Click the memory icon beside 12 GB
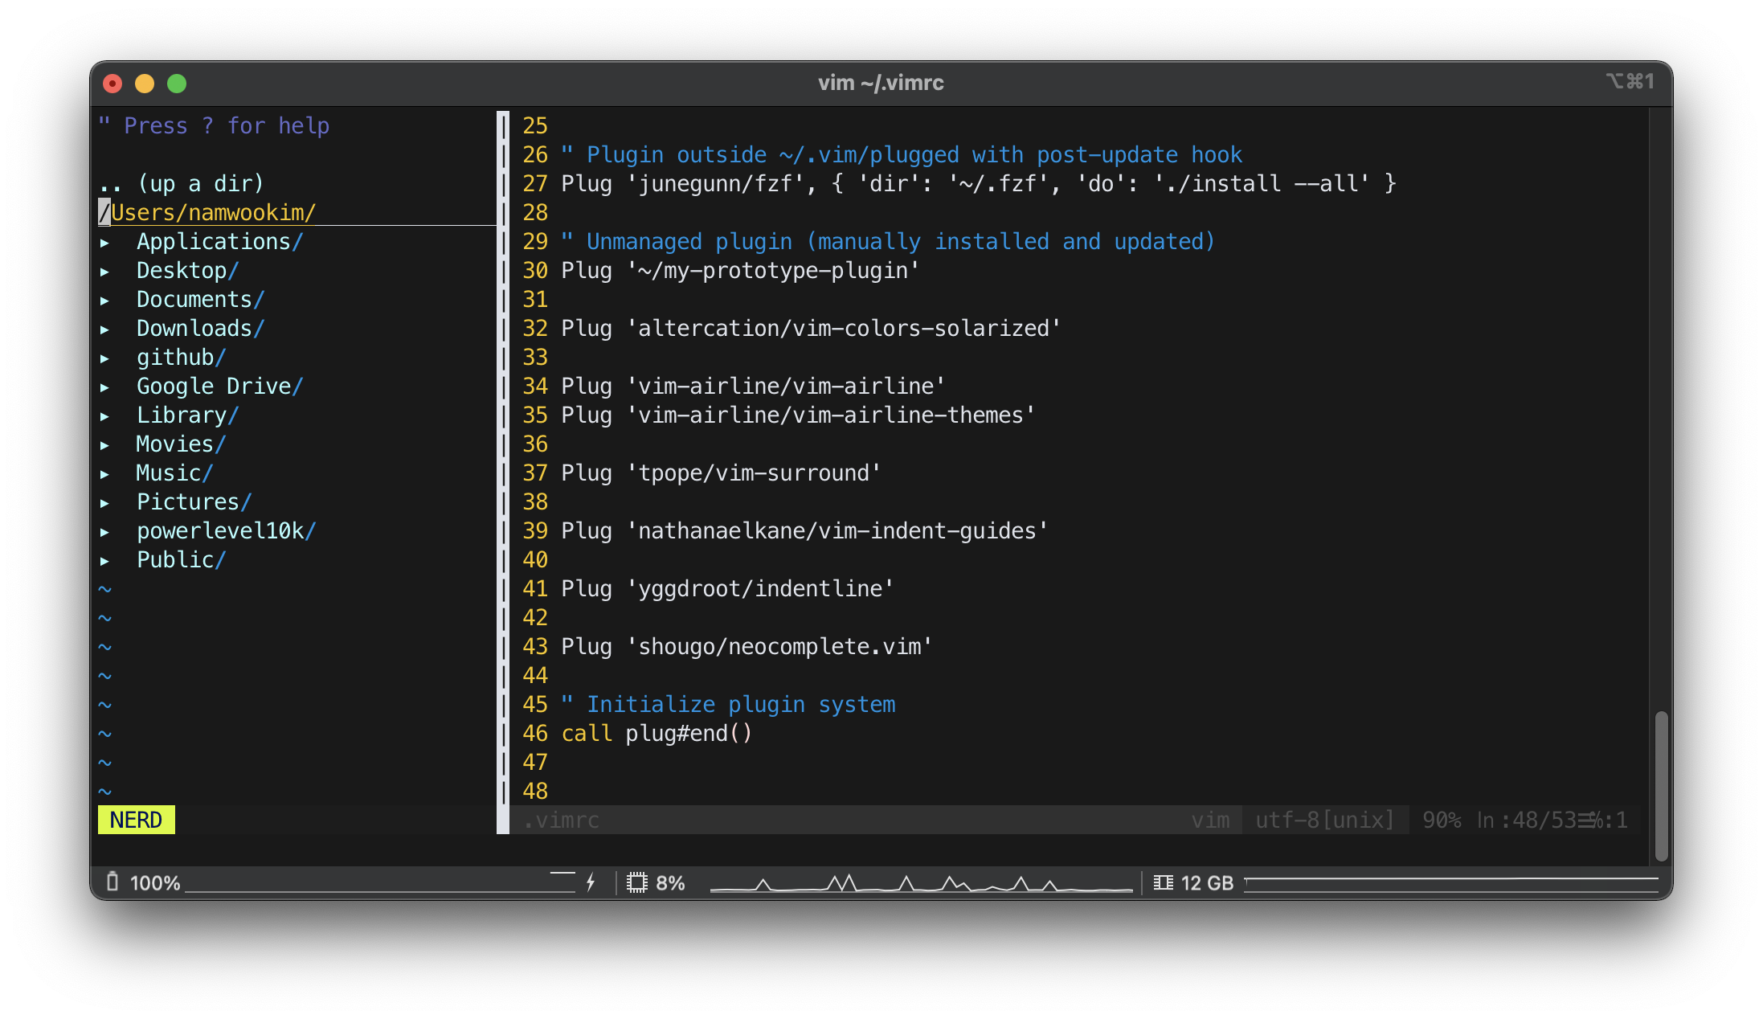The image size is (1763, 1019). 1164,883
